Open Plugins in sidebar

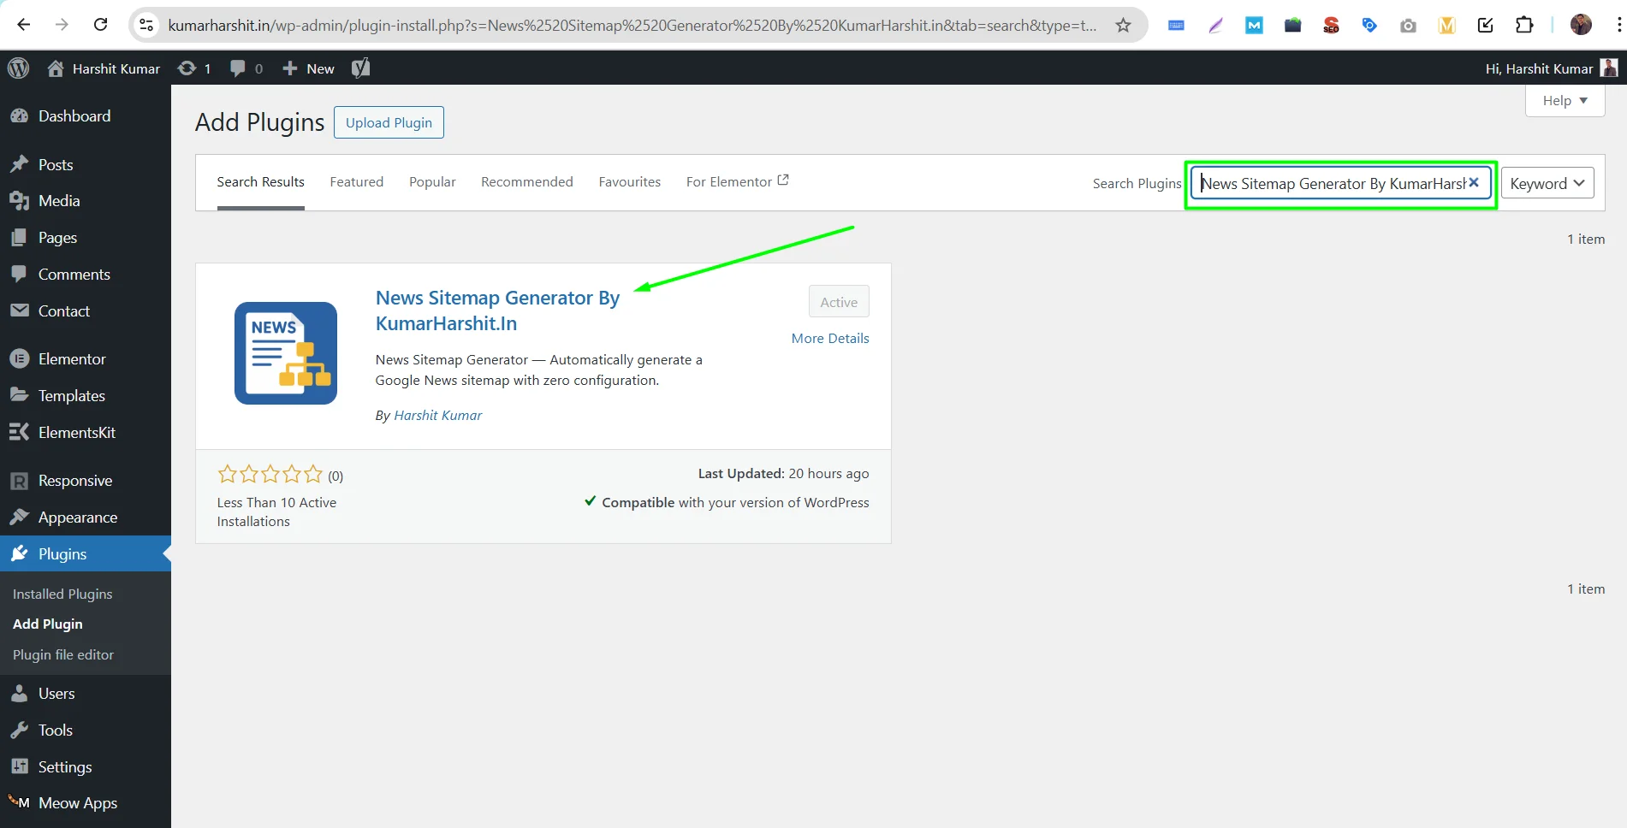(x=86, y=554)
